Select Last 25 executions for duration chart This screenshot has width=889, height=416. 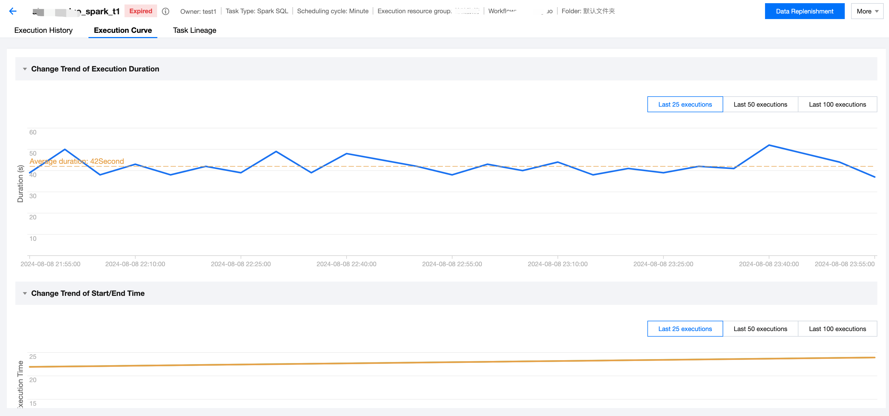pos(685,105)
